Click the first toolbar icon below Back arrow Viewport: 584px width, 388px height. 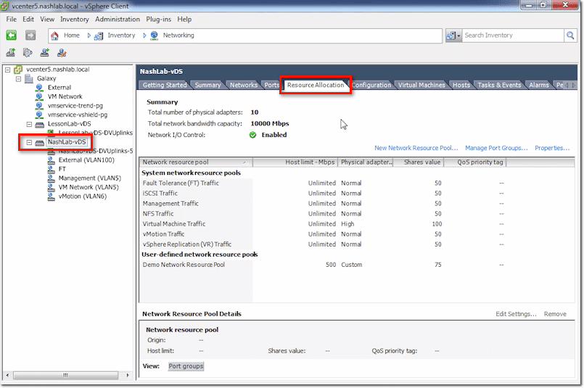[11, 53]
